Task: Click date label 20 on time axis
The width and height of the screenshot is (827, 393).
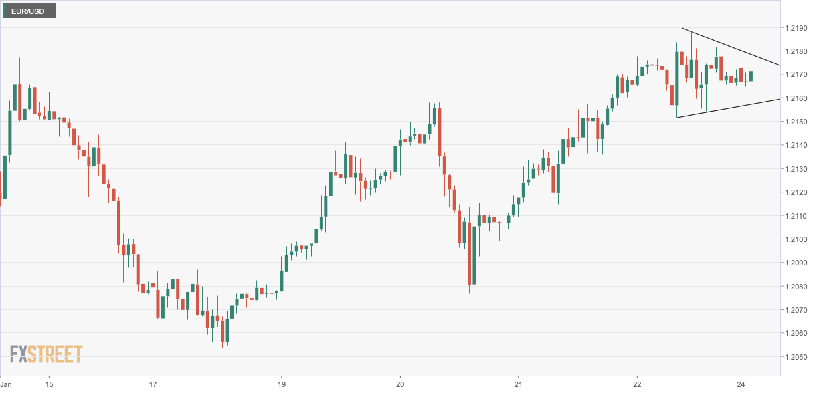Action: pos(400,384)
